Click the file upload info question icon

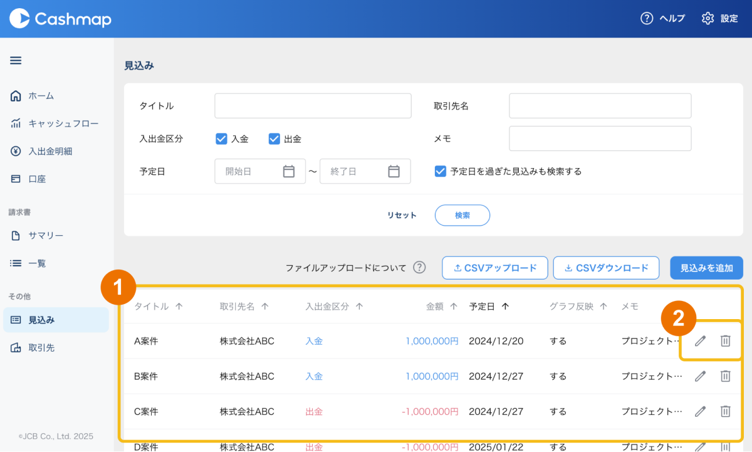coord(419,268)
